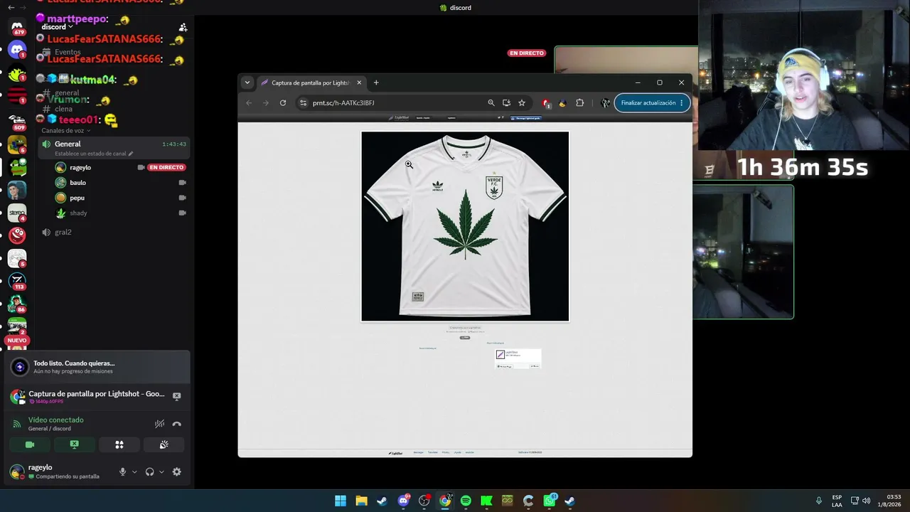Open WhatsApp from the taskbar
This screenshot has width=910, height=512.
pos(550,501)
